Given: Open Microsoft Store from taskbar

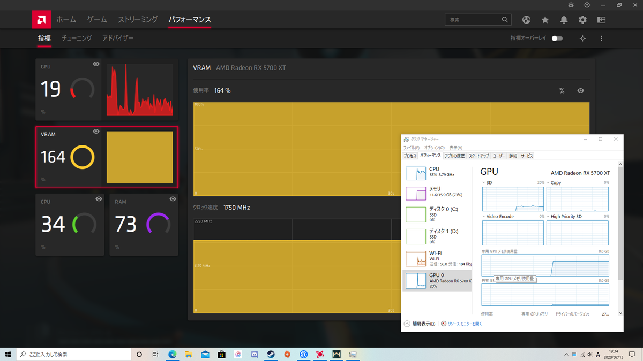Looking at the screenshot, I should pyautogui.click(x=222, y=354).
